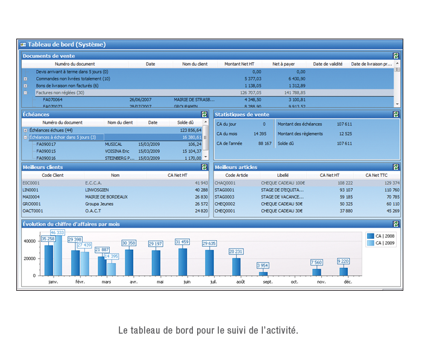This screenshot has width=422, height=362.
Task: Expand Commandes non livrées totalement group
Action: pos(25,78)
